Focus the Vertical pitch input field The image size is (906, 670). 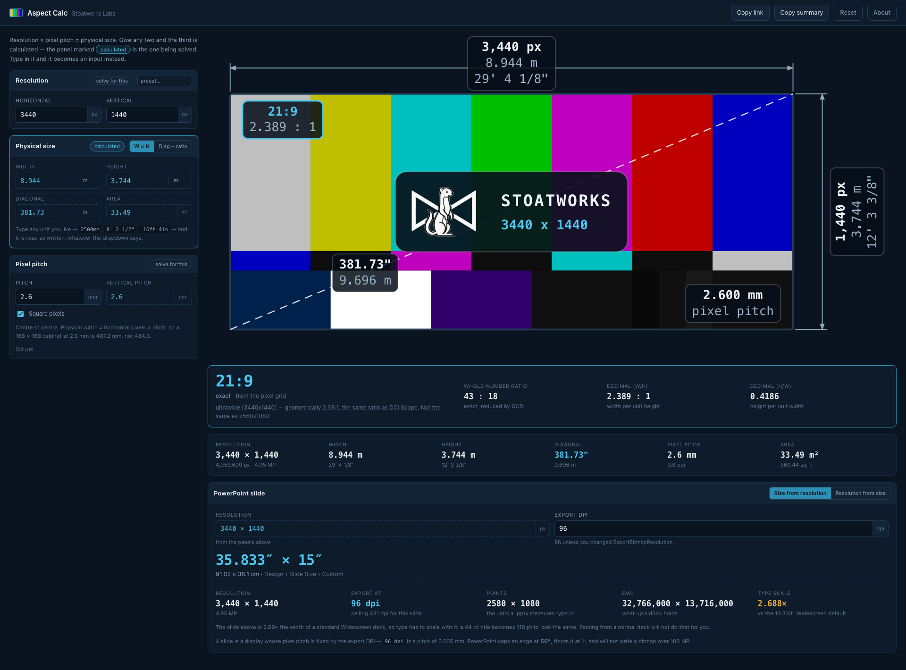pyautogui.click(x=140, y=297)
